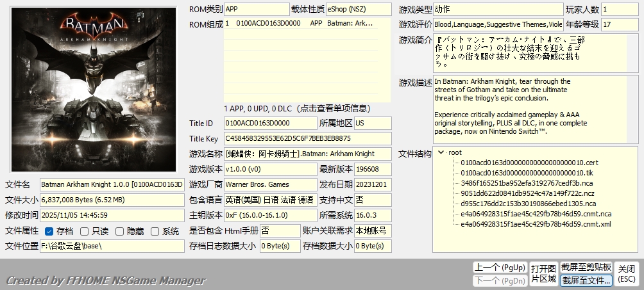Click the ROM类别 field showing APP
Viewport: 644px width, 290px height.
(x=257, y=9)
